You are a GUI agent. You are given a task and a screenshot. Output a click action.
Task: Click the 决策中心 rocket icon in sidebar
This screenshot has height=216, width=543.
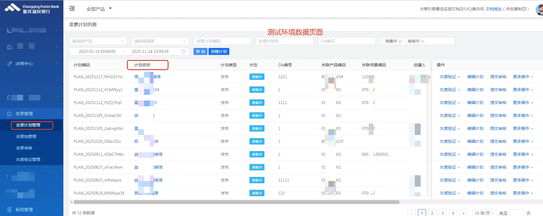coord(10,64)
